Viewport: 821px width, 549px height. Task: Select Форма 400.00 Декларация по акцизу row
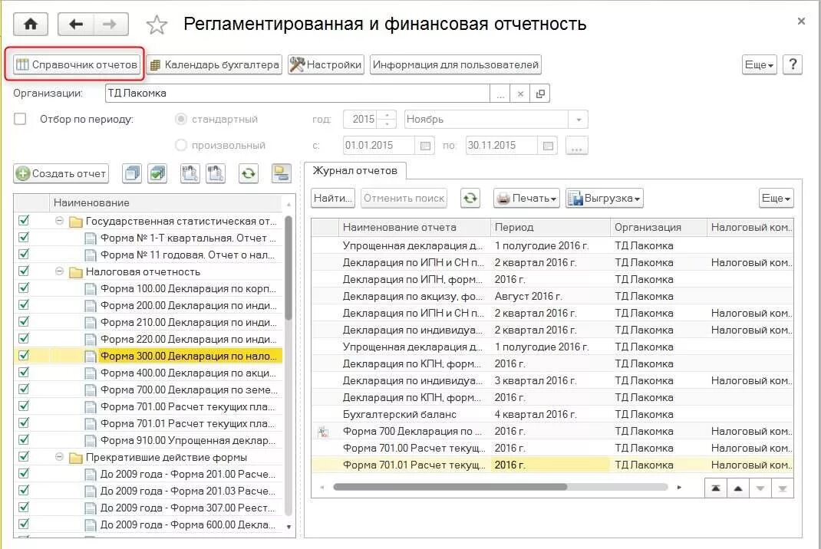(x=149, y=373)
